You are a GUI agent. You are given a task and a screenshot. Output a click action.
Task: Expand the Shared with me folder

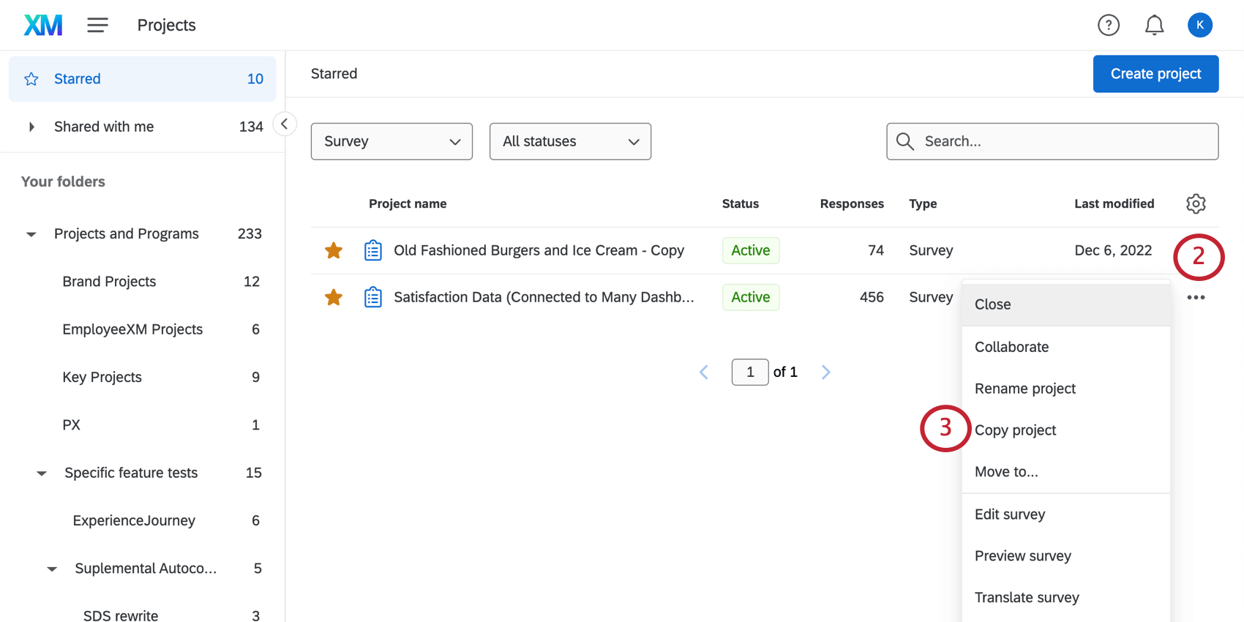(31, 127)
